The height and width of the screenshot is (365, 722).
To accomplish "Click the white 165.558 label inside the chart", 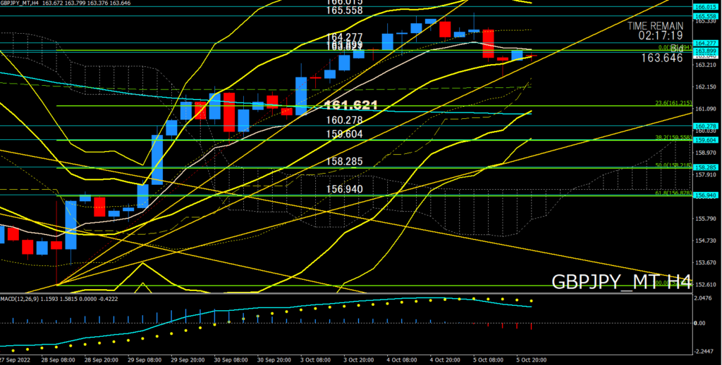I will [344, 11].
